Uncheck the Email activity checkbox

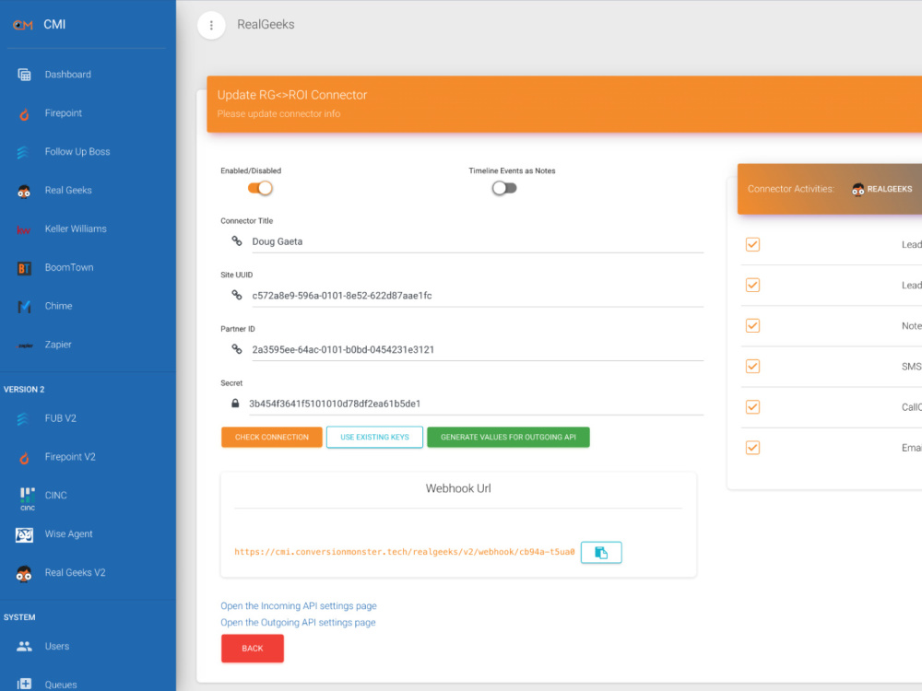tap(752, 448)
